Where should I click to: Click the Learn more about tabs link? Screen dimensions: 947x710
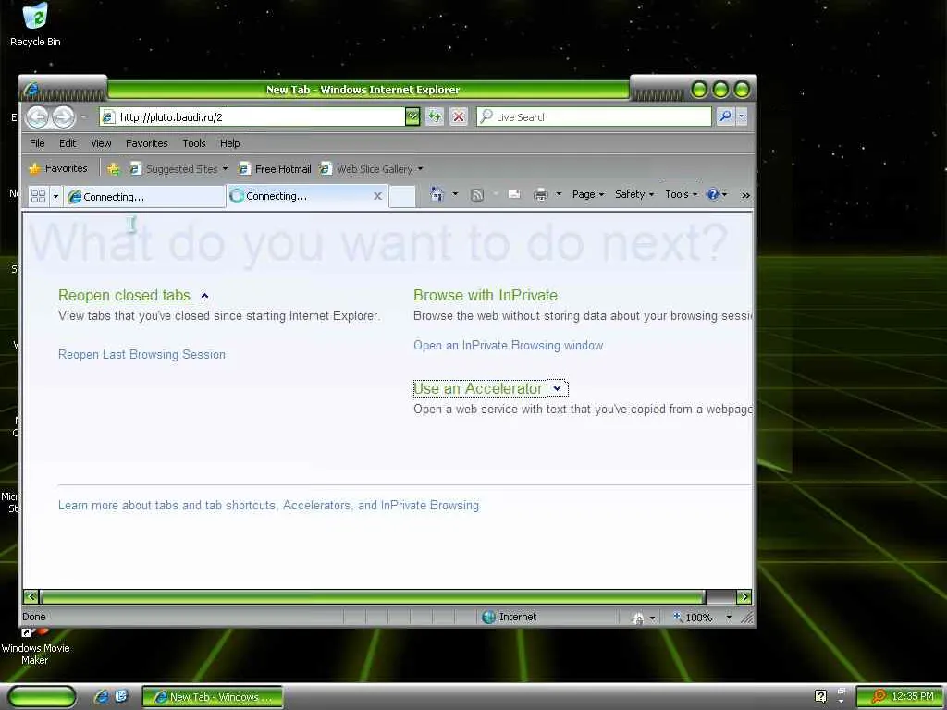tap(269, 506)
